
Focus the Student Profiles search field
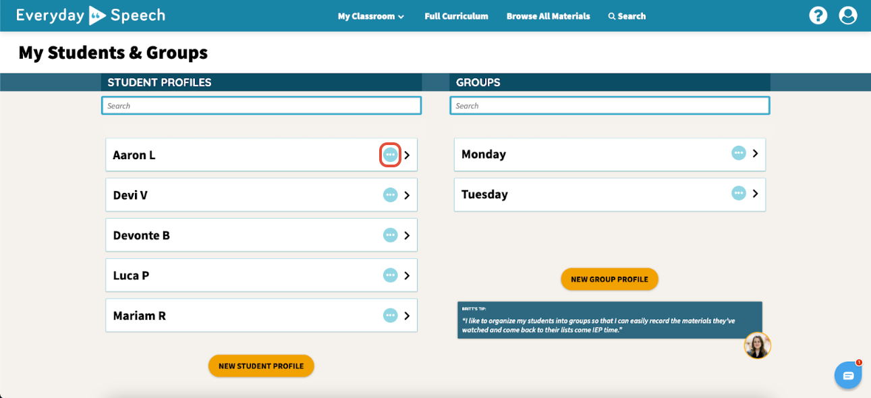(x=262, y=106)
